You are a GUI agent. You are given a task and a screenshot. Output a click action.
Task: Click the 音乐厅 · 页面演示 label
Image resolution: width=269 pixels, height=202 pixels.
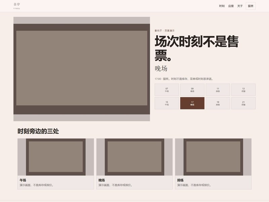tap(164, 31)
